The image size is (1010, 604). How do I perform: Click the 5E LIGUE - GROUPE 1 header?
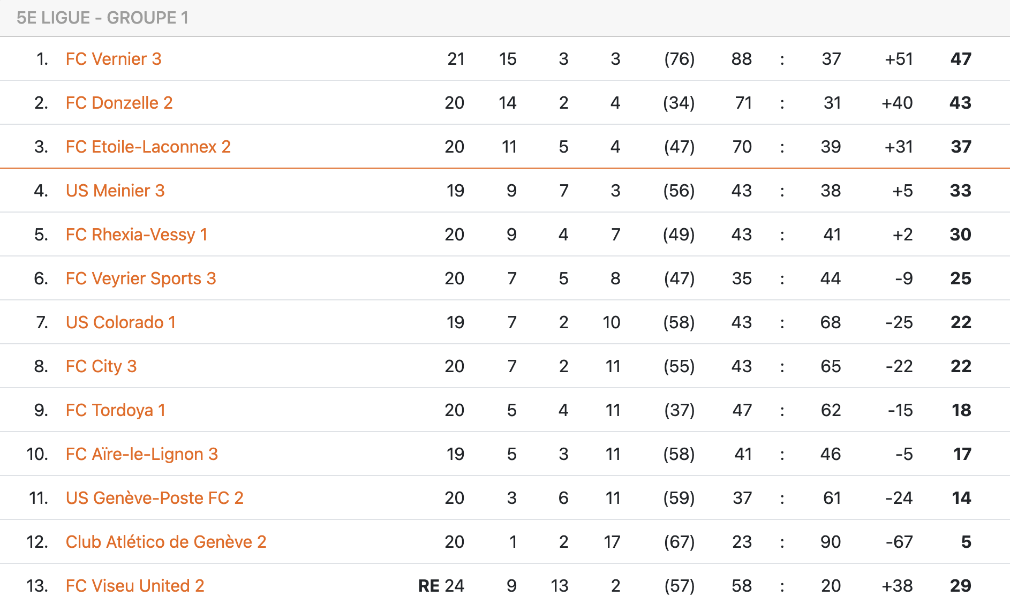[102, 18]
